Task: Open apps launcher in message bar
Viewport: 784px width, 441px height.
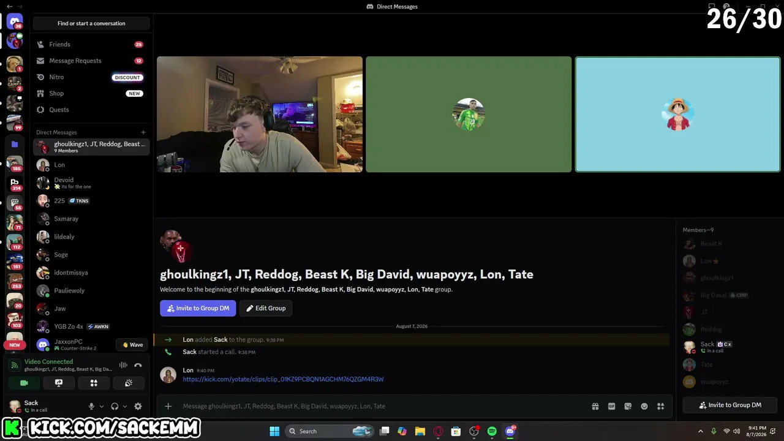Action: pyautogui.click(x=661, y=406)
